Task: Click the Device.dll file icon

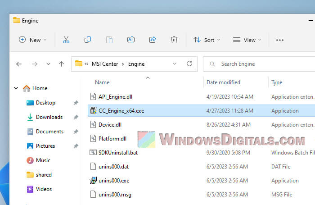Action: point(93,124)
